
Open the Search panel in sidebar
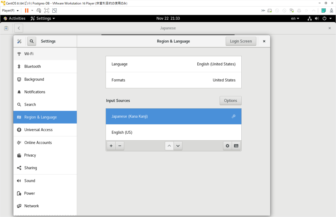tap(45, 104)
